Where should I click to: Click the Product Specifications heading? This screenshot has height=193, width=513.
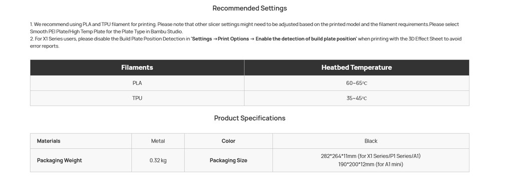(249, 118)
